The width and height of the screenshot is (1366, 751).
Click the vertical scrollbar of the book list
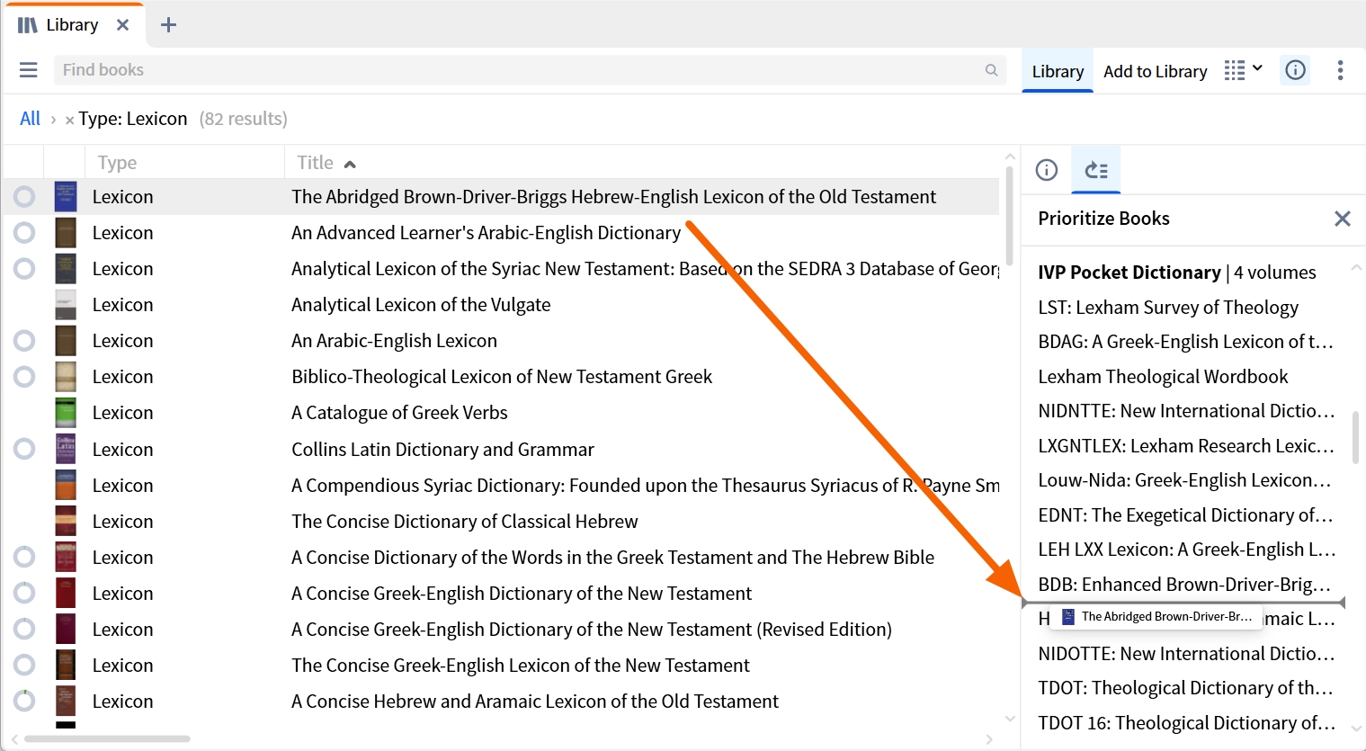coord(1010,216)
